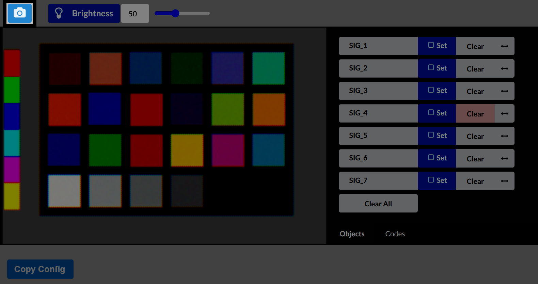Image resolution: width=538 pixels, height=284 pixels.
Task: Click the camera snapshot icon
Action: [x=20, y=13]
